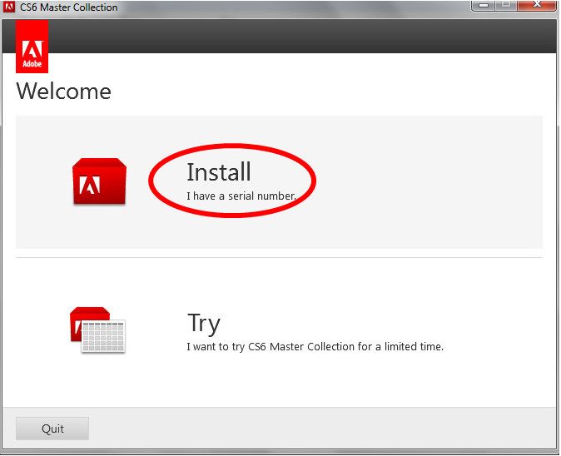This screenshot has height=456, width=561.
Task: Choose Install heading
Action: click(x=219, y=172)
